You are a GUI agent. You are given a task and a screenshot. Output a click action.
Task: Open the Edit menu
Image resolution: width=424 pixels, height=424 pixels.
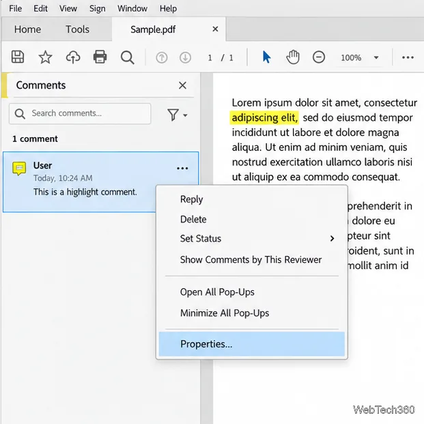click(40, 9)
